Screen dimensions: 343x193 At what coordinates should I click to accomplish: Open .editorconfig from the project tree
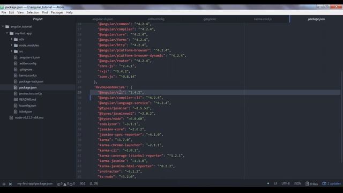[x=28, y=63]
